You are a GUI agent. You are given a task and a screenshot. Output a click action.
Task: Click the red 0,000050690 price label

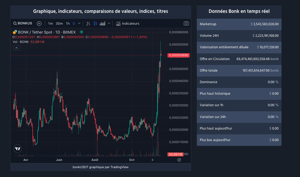coord(179,55)
